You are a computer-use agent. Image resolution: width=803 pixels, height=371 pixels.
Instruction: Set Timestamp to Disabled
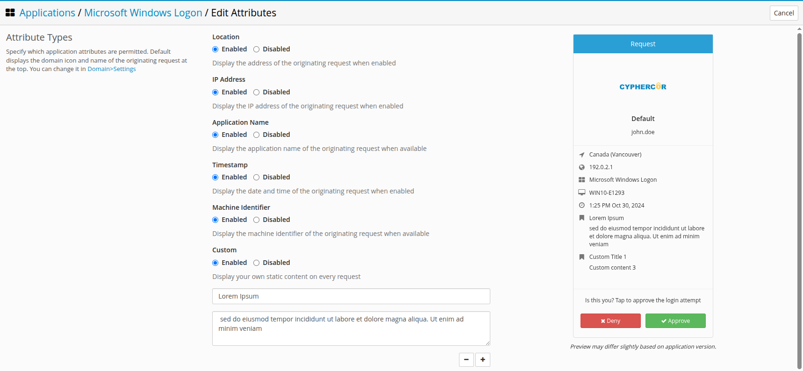click(x=256, y=178)
